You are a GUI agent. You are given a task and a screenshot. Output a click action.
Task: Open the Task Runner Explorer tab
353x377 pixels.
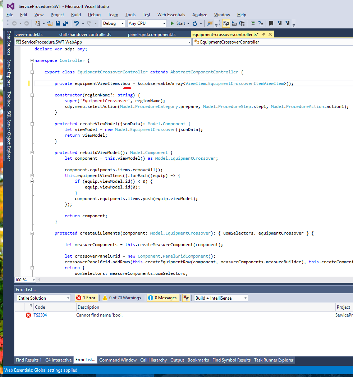[x=274, y=360]
